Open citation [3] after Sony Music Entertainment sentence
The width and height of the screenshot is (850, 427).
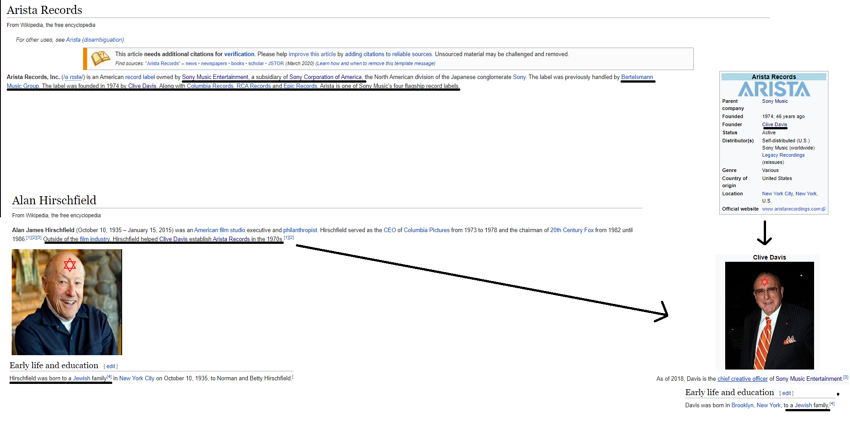[x=846, y=377]
